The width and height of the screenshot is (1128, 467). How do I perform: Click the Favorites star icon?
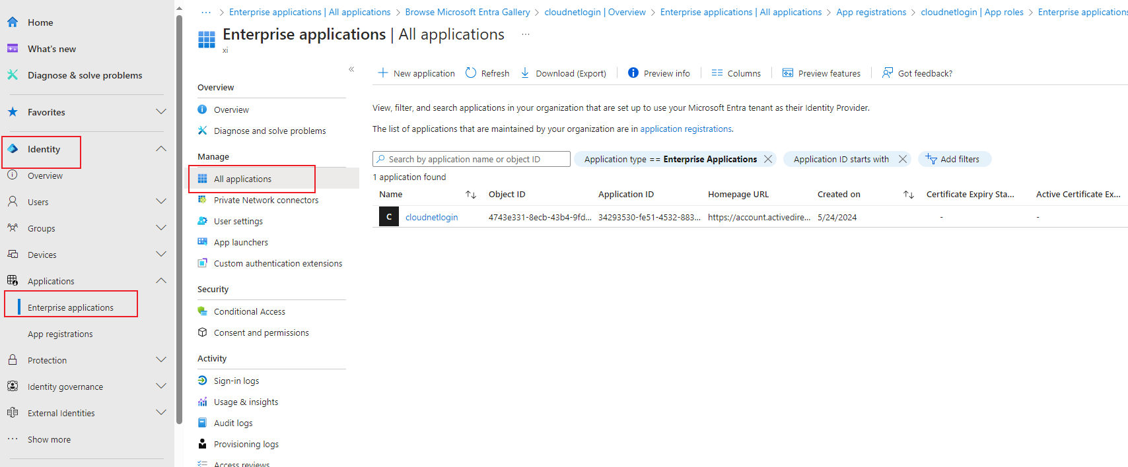(13, 112)
